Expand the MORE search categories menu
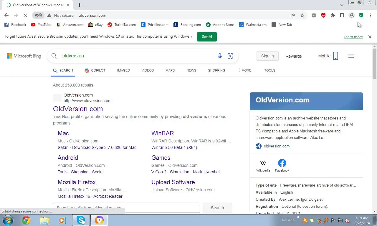This screenshot has height=226, width=377. coord(245,70)
